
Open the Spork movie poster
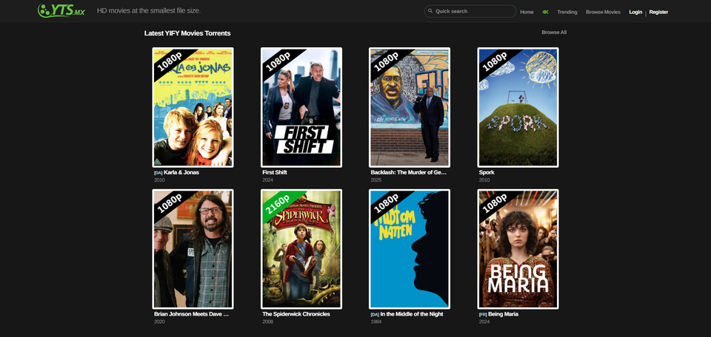click(x=518, y=108)
